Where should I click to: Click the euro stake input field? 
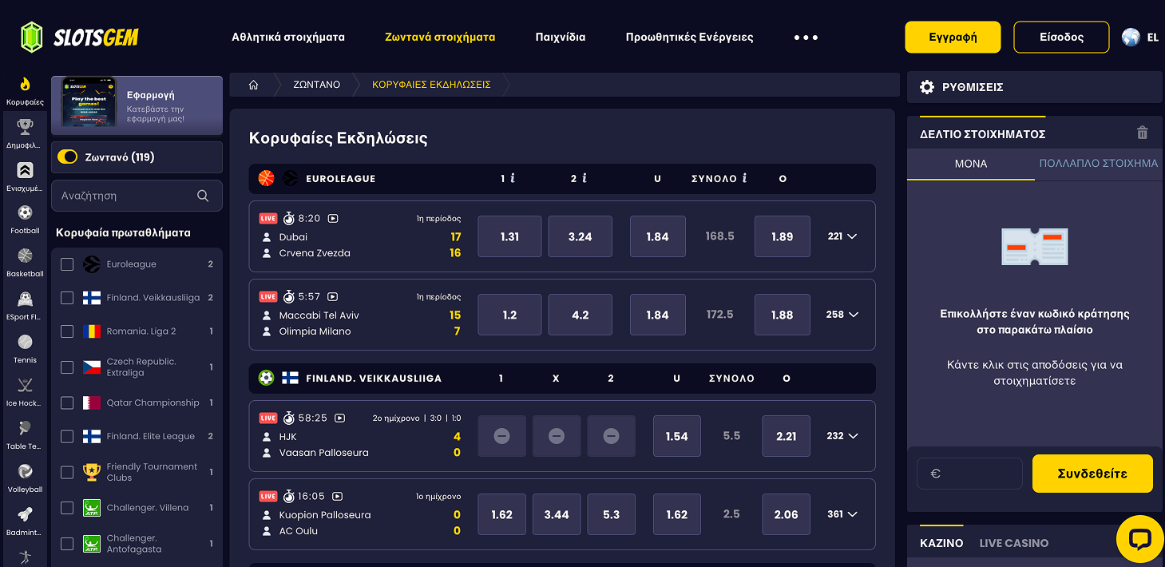[x=969, y=474]
